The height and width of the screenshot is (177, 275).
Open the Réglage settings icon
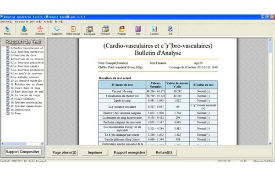121,30
